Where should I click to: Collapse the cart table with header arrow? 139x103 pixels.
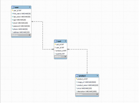[x=66, y=41]
